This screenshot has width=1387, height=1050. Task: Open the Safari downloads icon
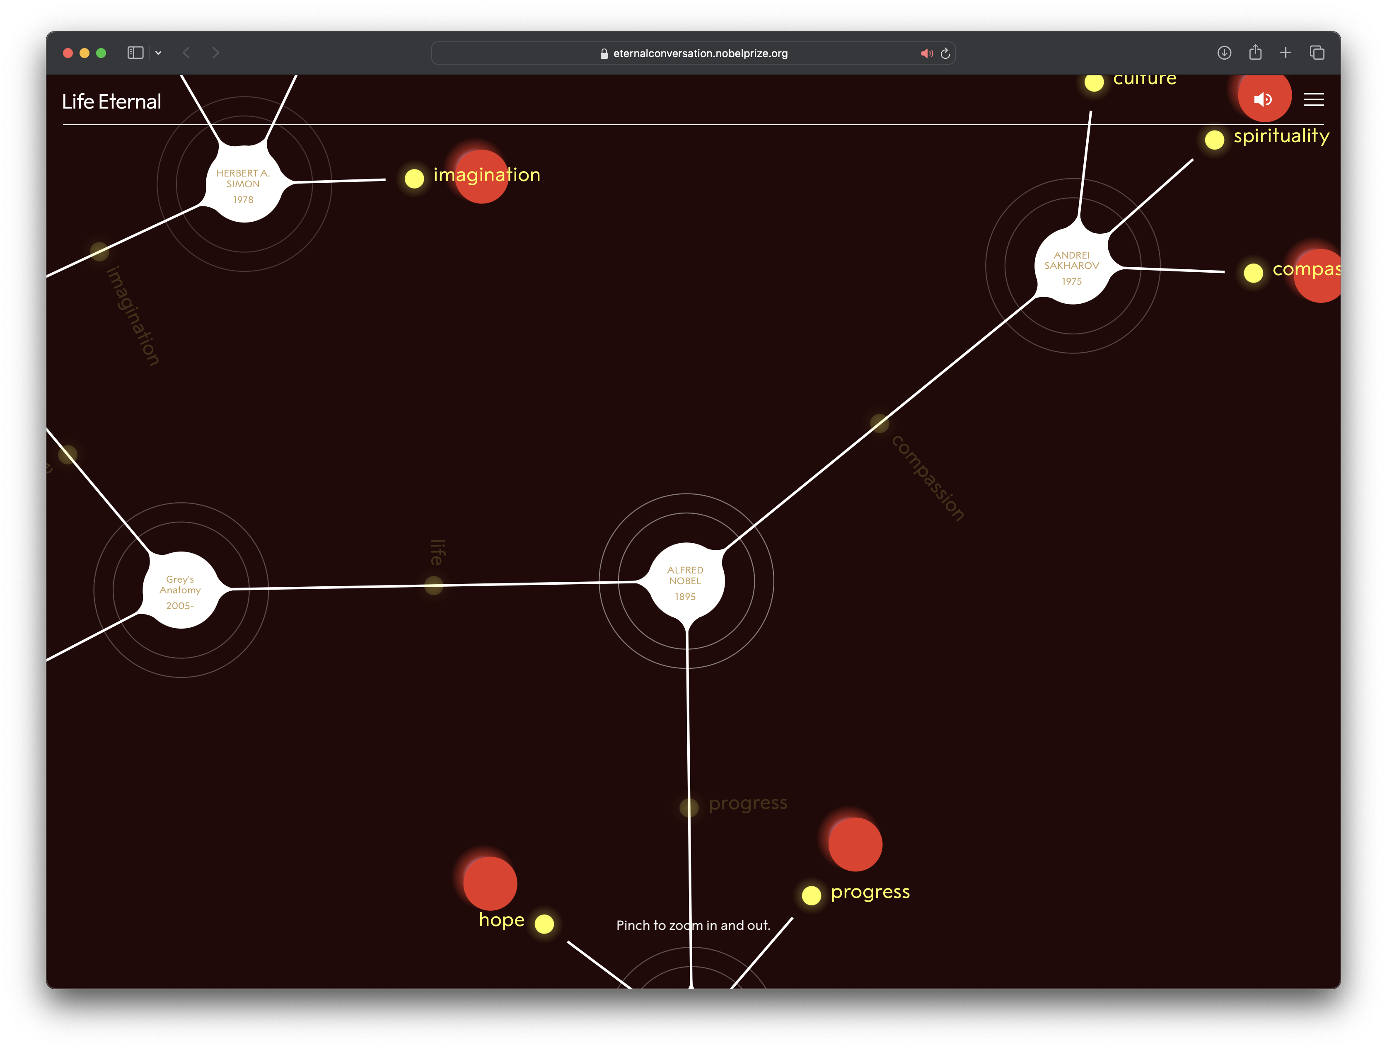(x=1224, y=53)
